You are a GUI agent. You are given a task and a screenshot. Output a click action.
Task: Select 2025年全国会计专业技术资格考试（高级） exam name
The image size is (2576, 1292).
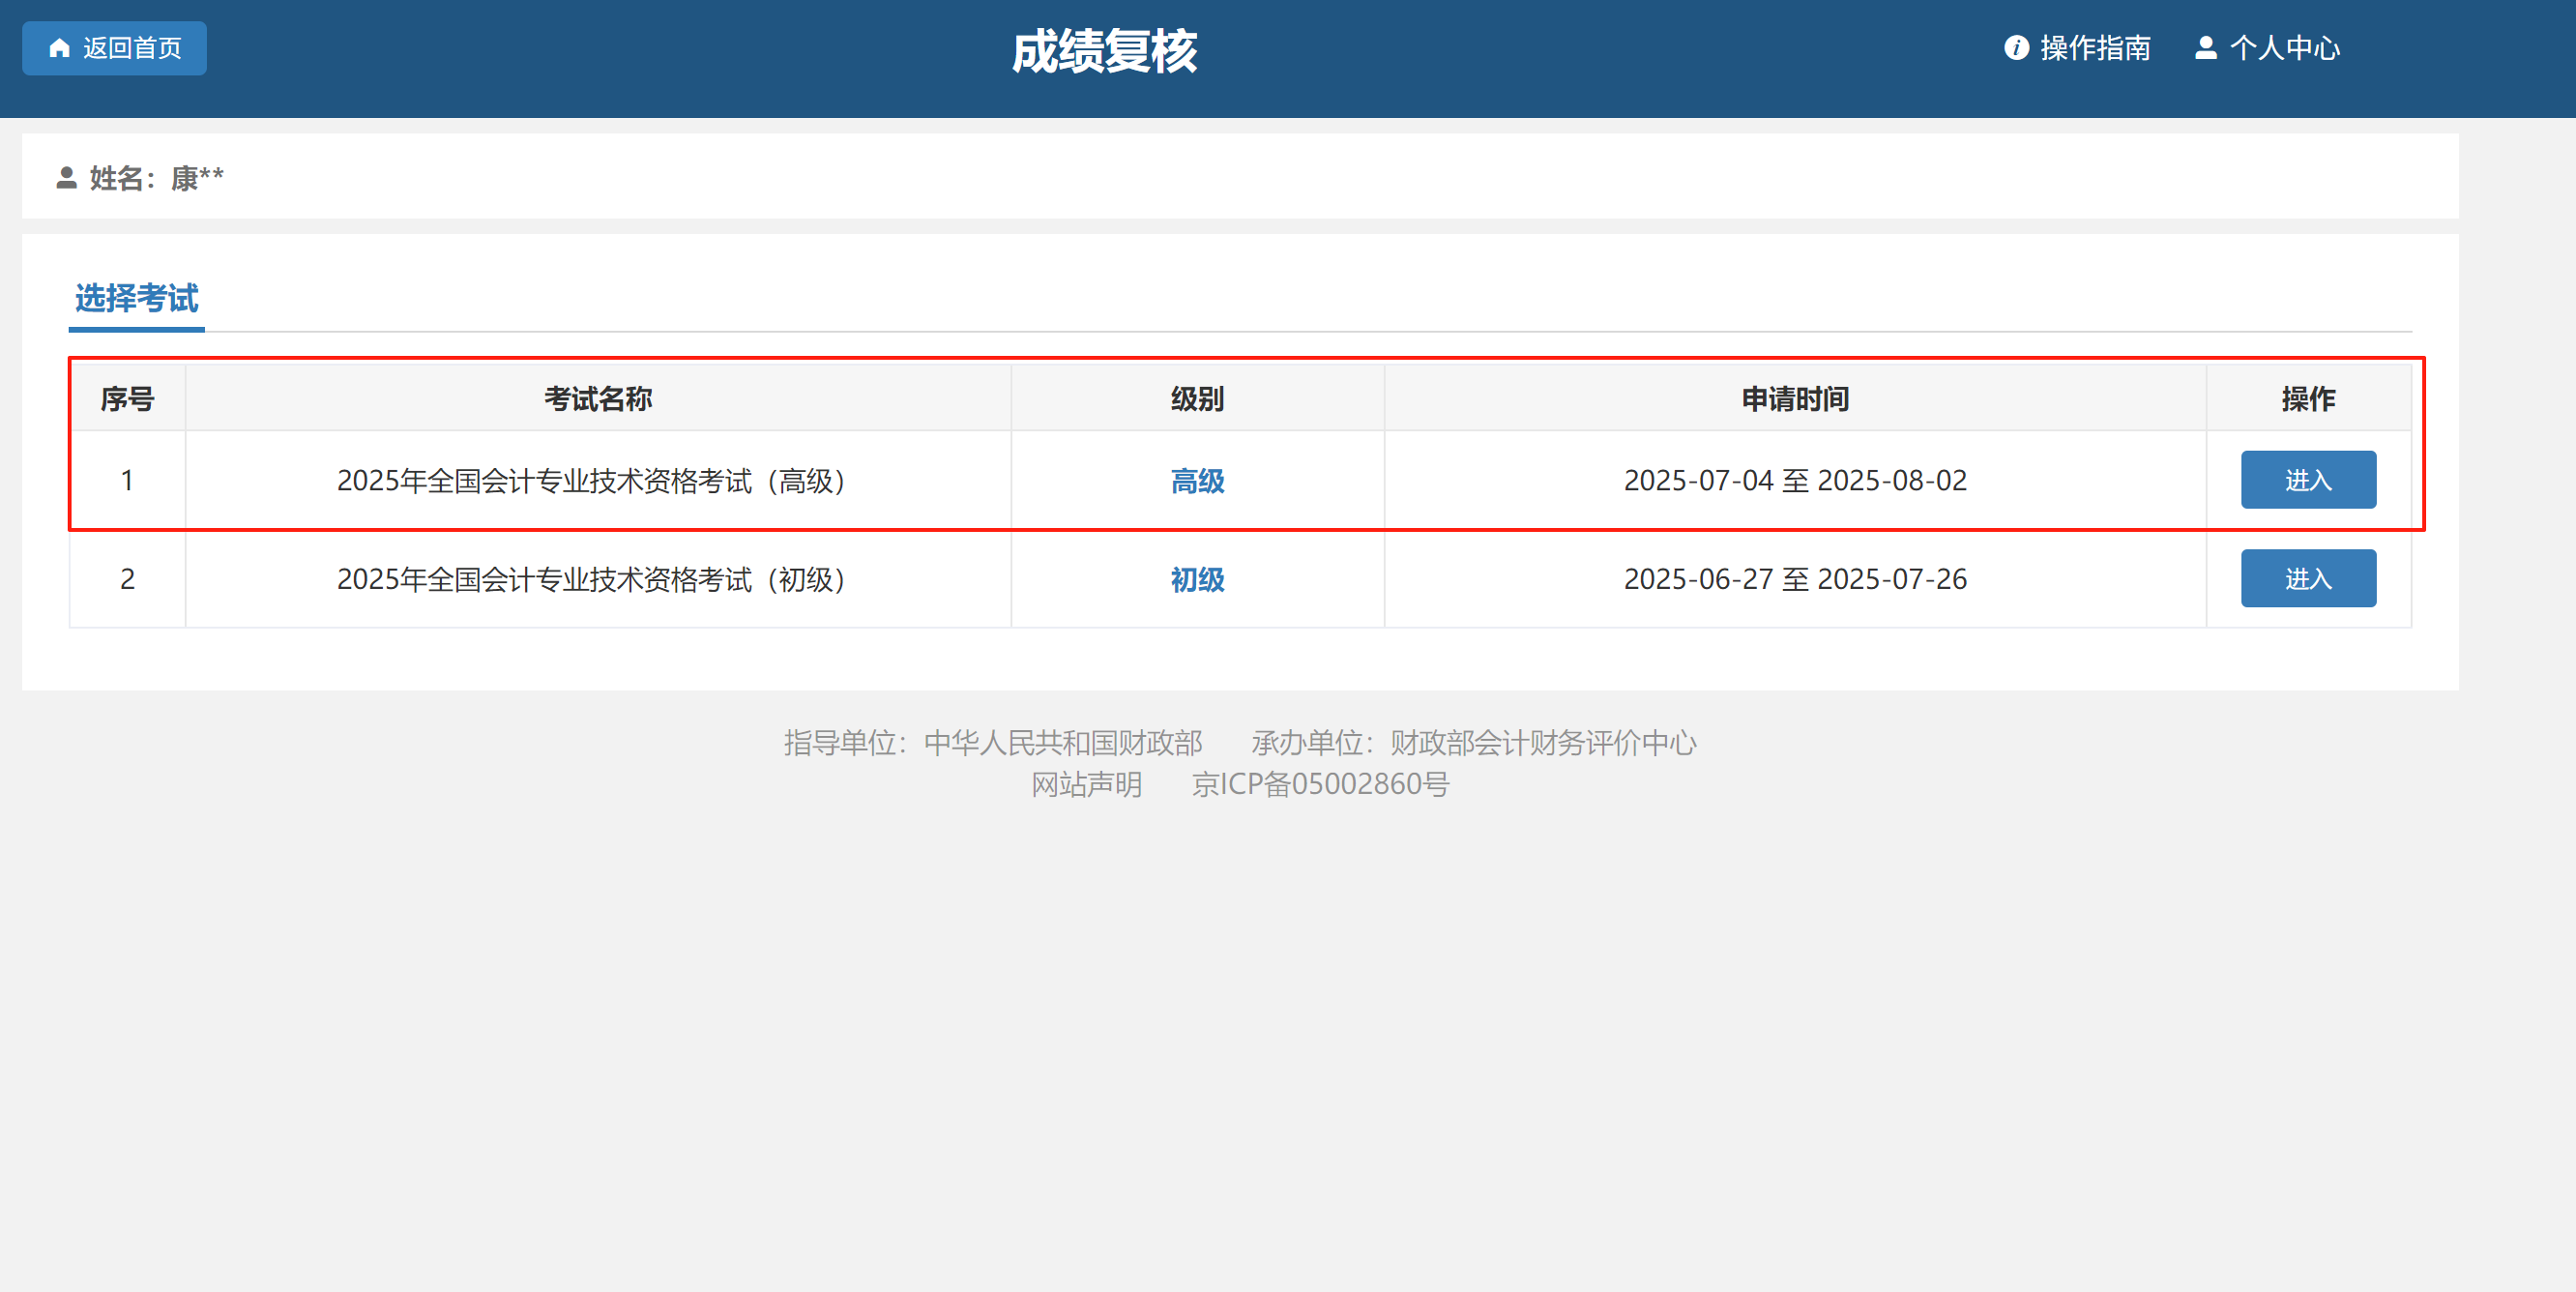[597, 481]
